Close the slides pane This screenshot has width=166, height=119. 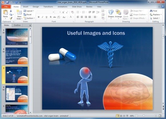pos(30,25)
